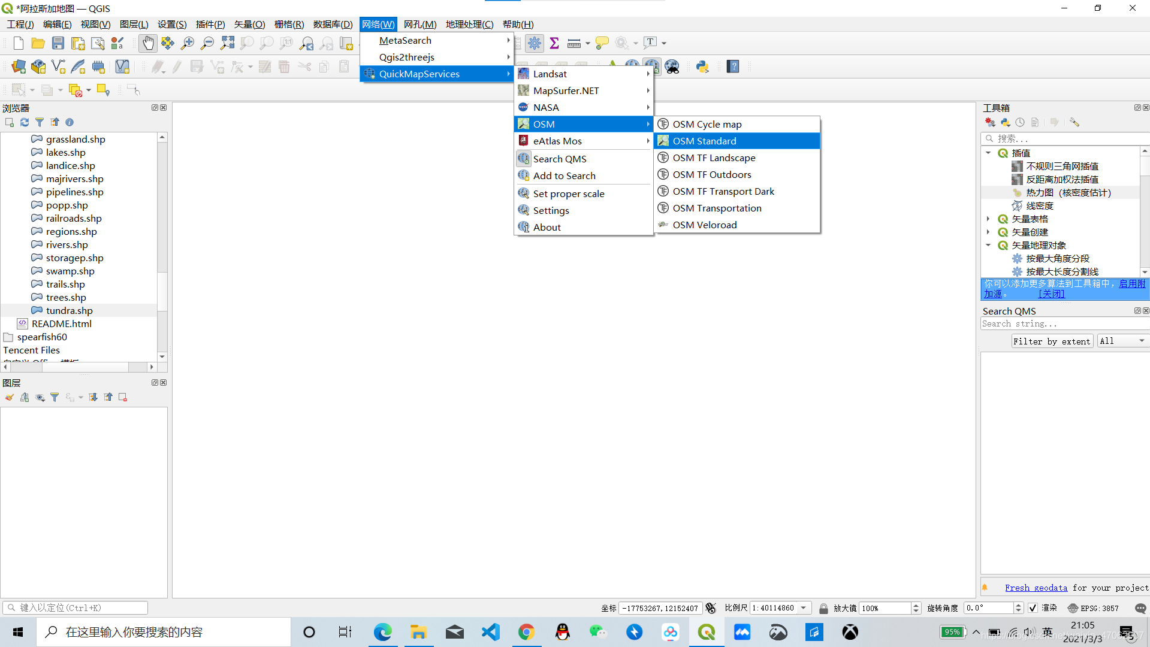Select README.html in the browser tree
Viewport: 1150px width, 647px height.
click(62, 323)
